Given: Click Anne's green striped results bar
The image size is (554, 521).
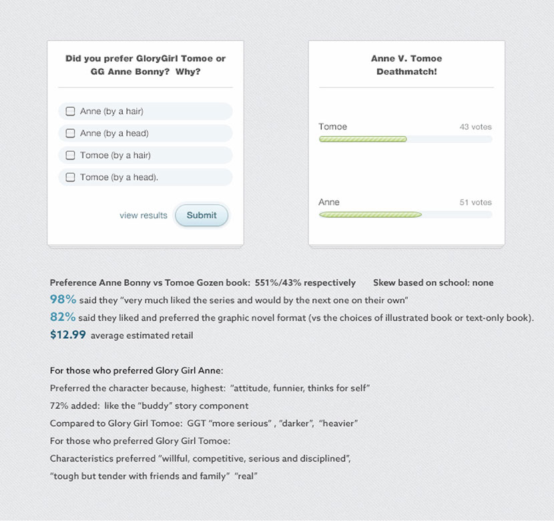Looking at the screenshot, I should [x=370, y=214].
